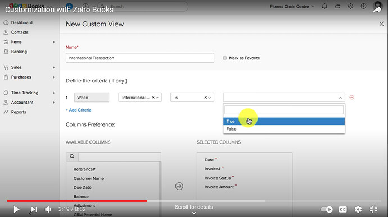Check the Mark as Favorite checkbox

coord(225,58)
